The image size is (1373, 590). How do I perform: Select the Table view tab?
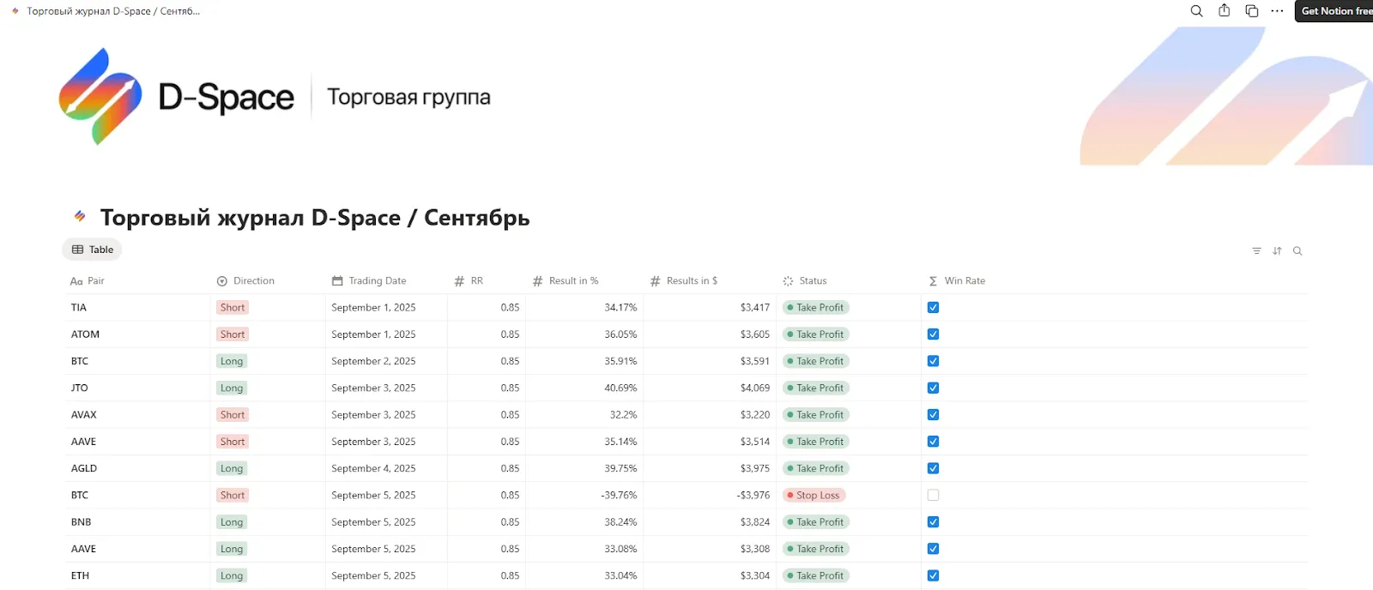(x=92, y=250)
